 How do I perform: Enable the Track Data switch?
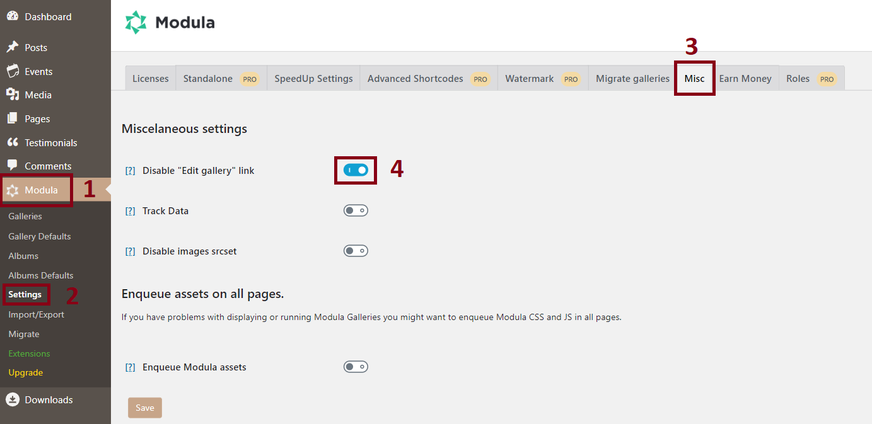point(356,210)
